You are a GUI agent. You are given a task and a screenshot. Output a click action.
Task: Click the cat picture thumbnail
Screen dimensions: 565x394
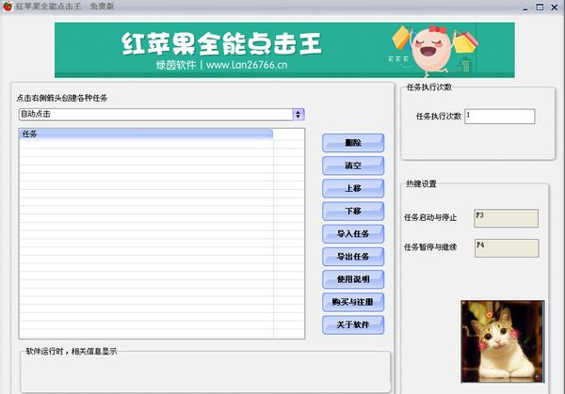[x=501, y=339]
